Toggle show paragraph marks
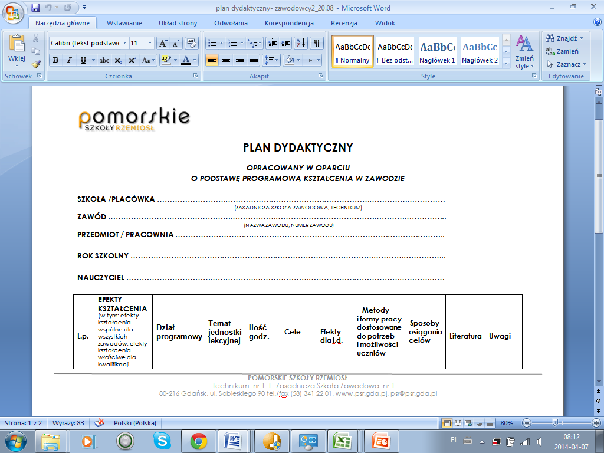Screen dimensions: 604x453 [x=316, y=43]
